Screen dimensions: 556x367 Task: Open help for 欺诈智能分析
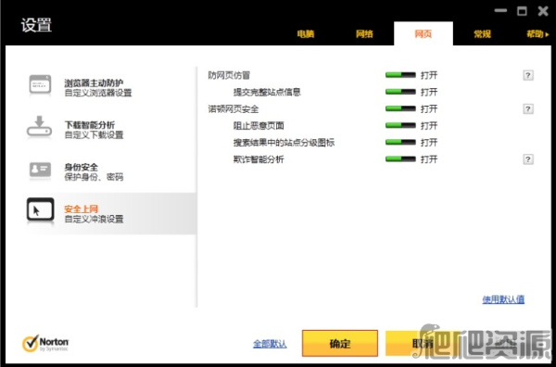[x=527, y=159]
